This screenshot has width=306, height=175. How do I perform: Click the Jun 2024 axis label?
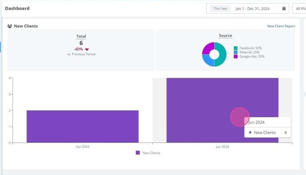[x=222, y=147]
